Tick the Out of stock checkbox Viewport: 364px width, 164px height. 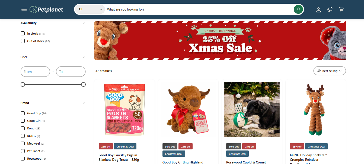point(23,41)
